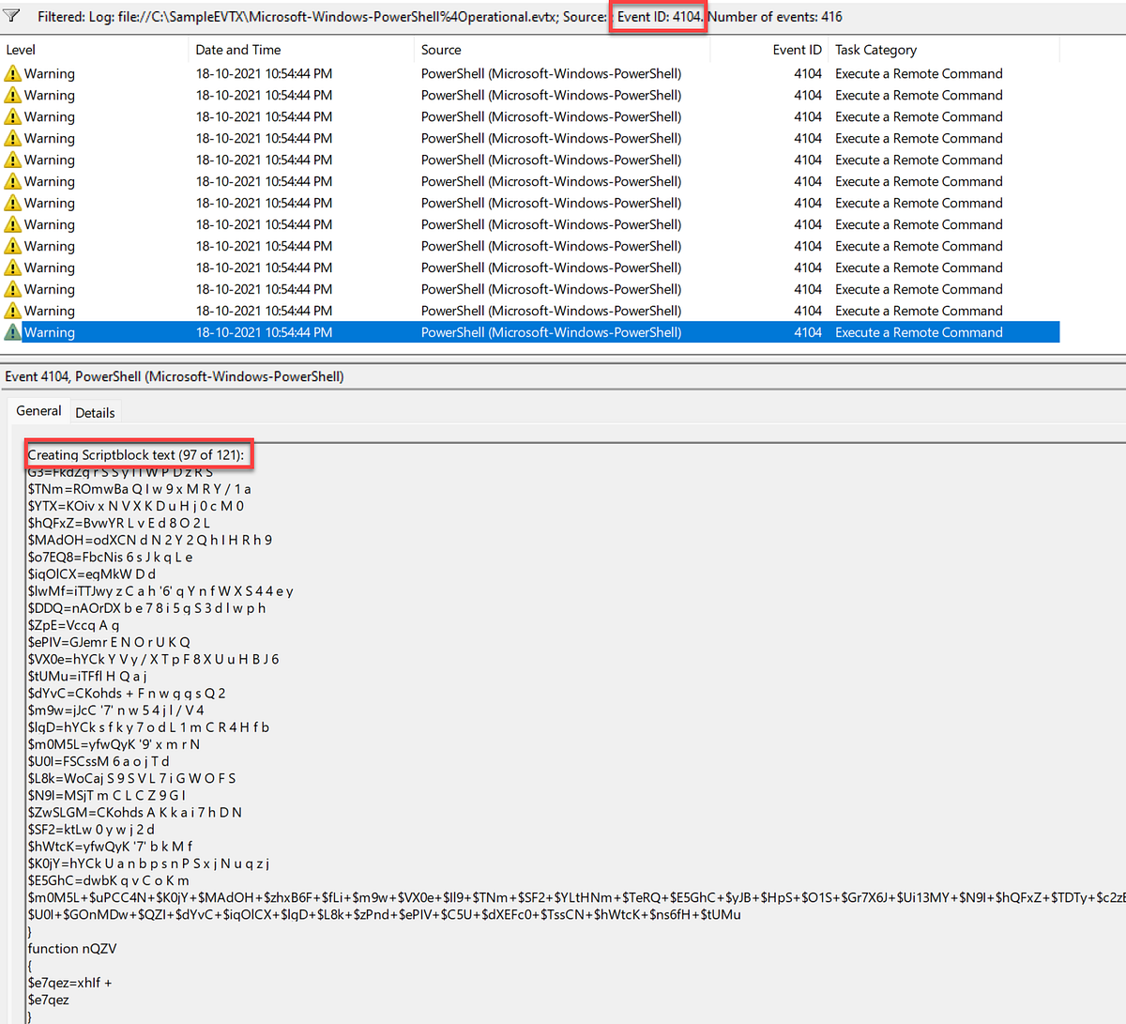Select the General tab
This screenshot has width=1126, height=1024.
click(38, 410)
